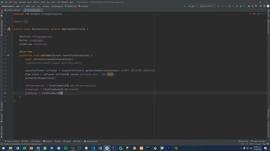The height and width of the screenshot is (151, 270).
Task: Open the Code menu
Action: pos(30,2)
